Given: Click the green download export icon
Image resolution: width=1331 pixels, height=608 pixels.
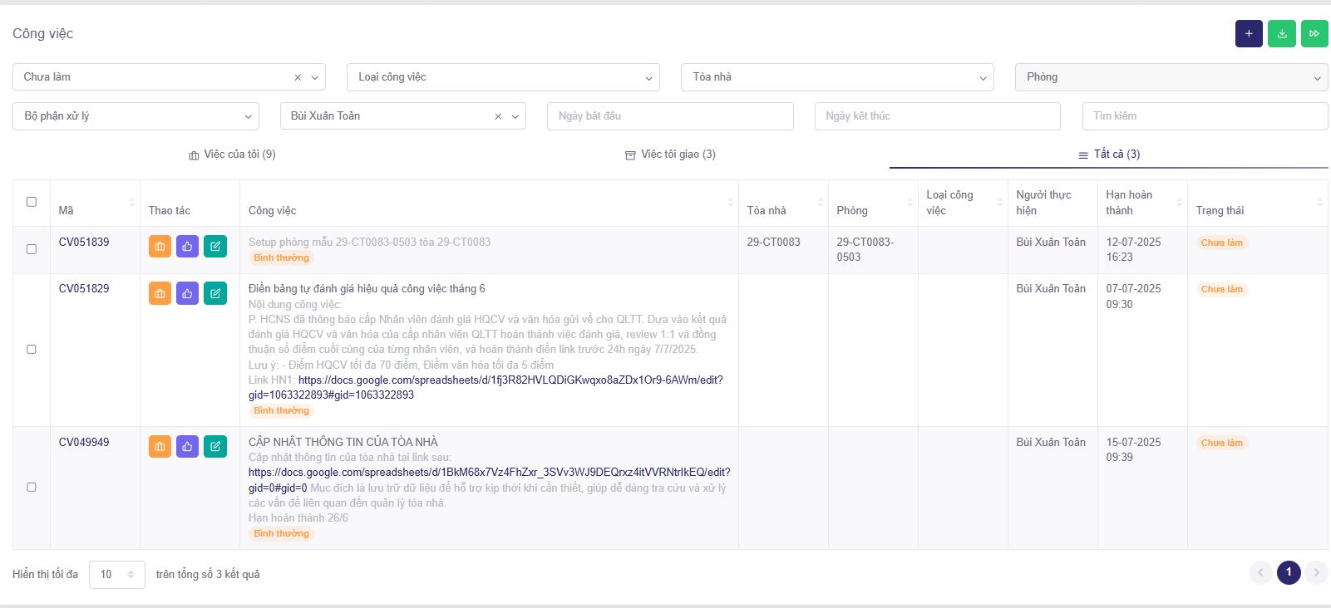Looking at the screenshot, I should pyautogui.click(x=1281, y=34).
